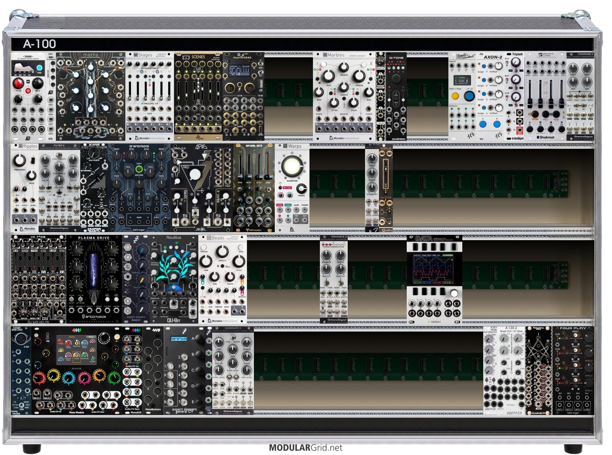Click the Shakmat logo on Griffin's Claws
This screenshot has height=455, width=612.
(x=545, y=137)
